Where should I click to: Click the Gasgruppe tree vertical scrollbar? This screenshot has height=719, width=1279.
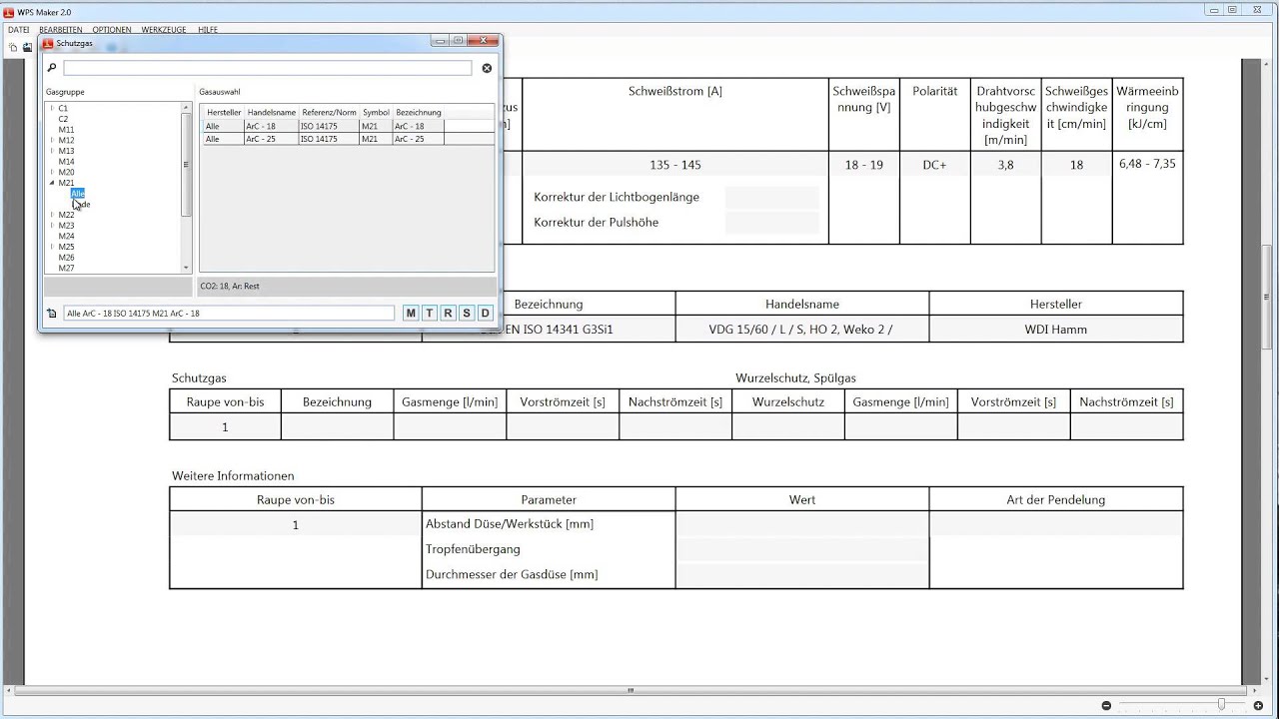[186, 187]
